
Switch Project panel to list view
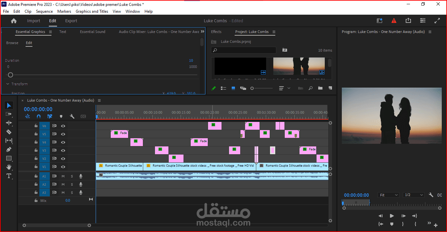click(x=223, y=88)
